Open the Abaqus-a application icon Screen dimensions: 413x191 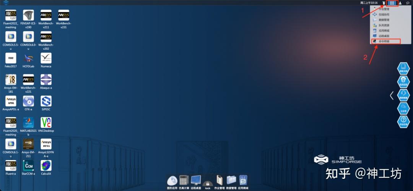46,80
